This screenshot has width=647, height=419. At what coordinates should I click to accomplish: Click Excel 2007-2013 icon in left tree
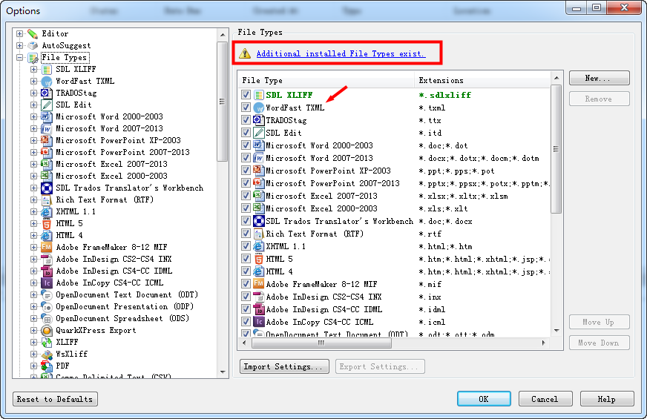(x=47, y=164)
